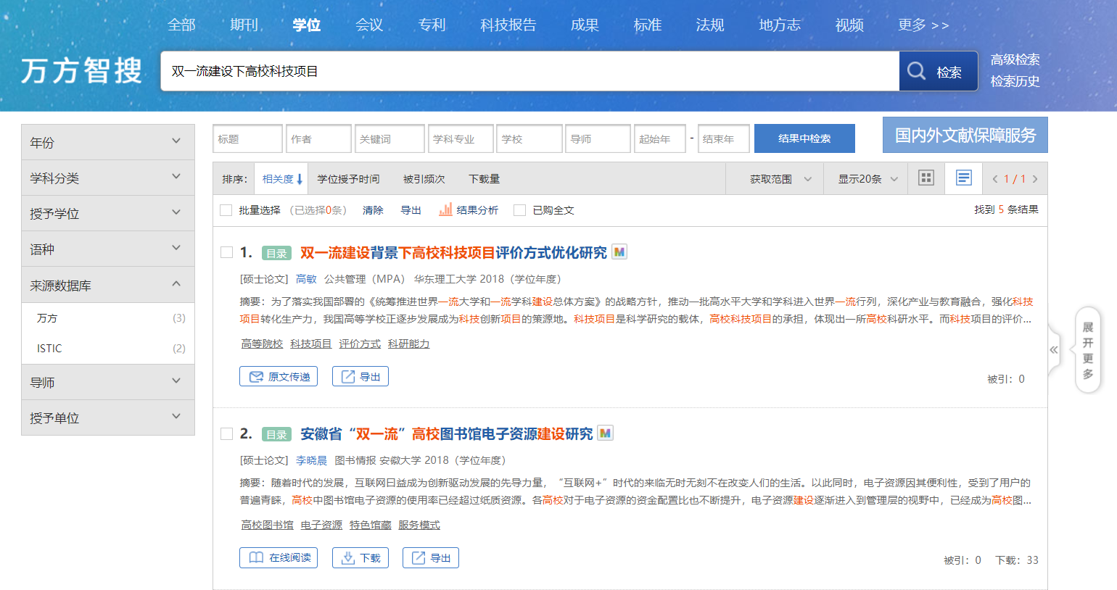
Task: Download the second result via 下载
Action: tap(360, 557)
